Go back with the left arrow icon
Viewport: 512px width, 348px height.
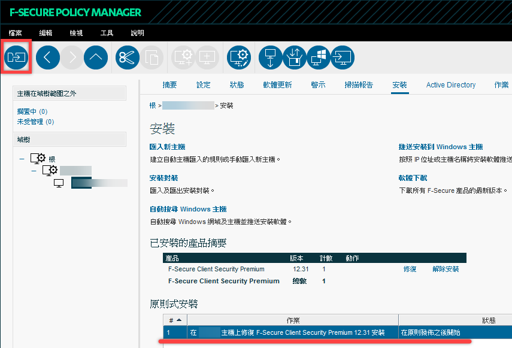tap(48, 58)
